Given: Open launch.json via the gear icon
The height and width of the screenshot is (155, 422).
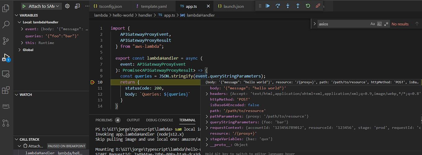Looking at the screenshot, I should 67,6.
